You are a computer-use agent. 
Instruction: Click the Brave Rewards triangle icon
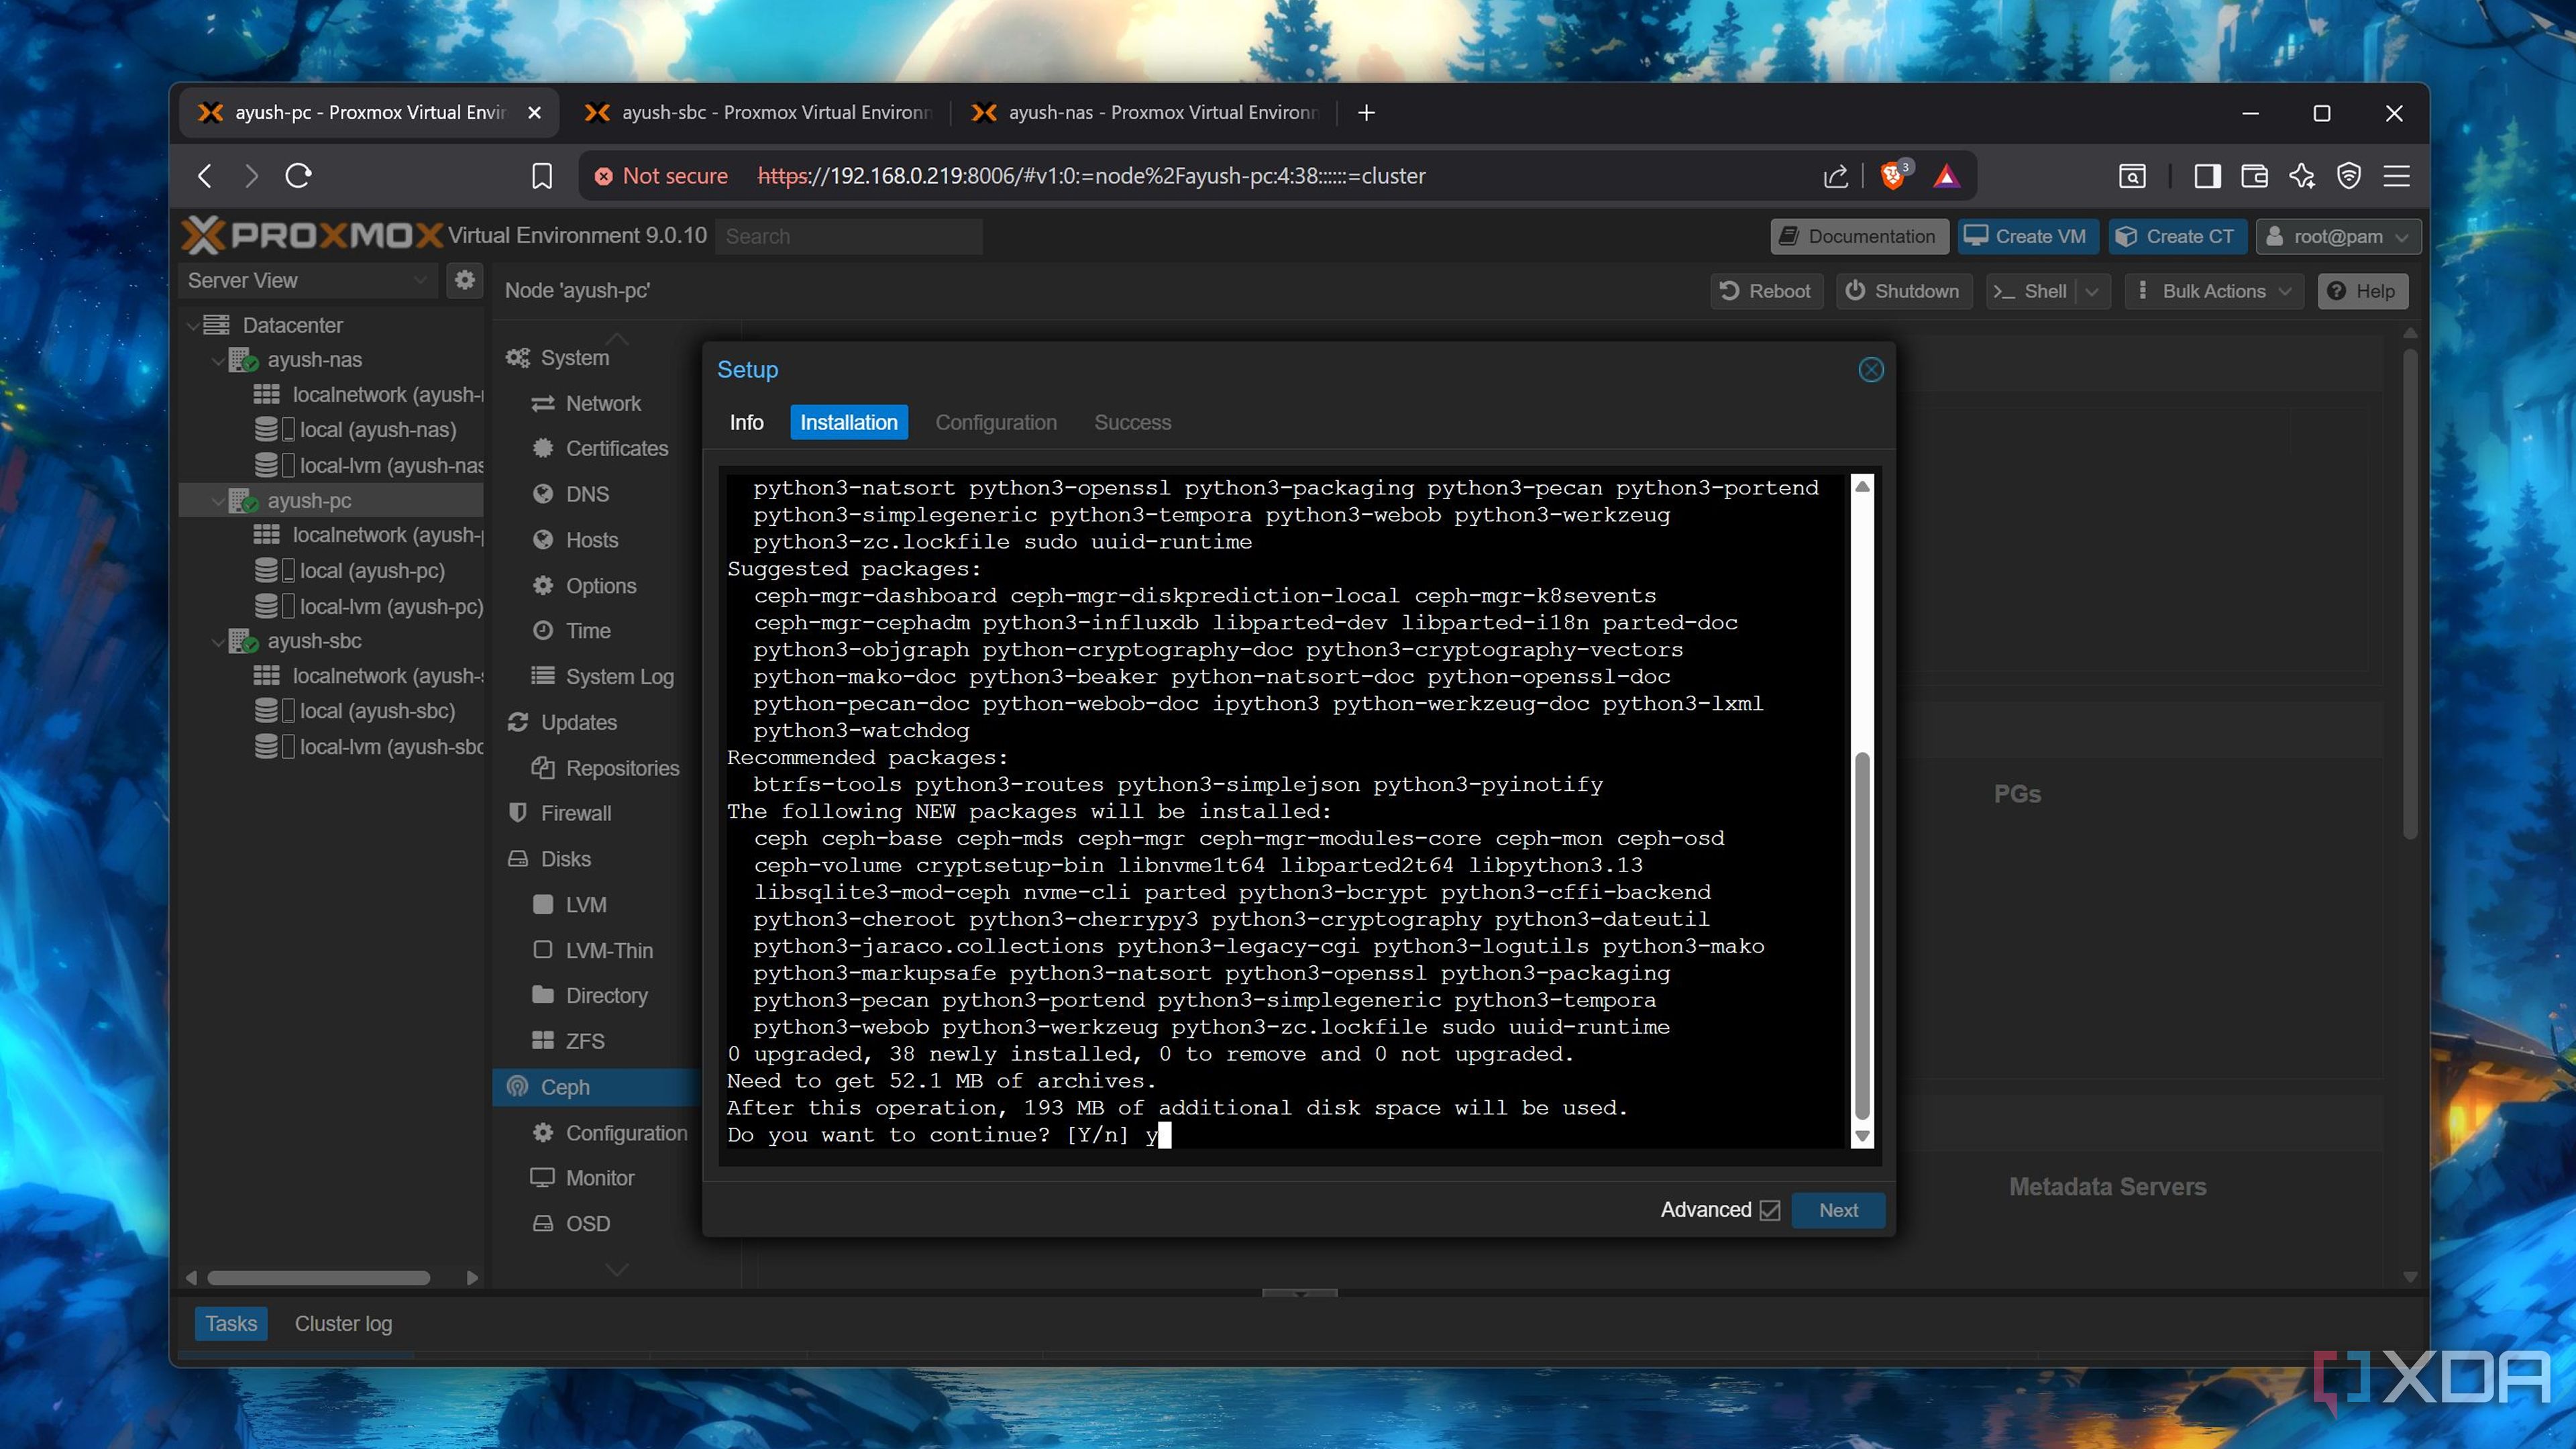1946,177
